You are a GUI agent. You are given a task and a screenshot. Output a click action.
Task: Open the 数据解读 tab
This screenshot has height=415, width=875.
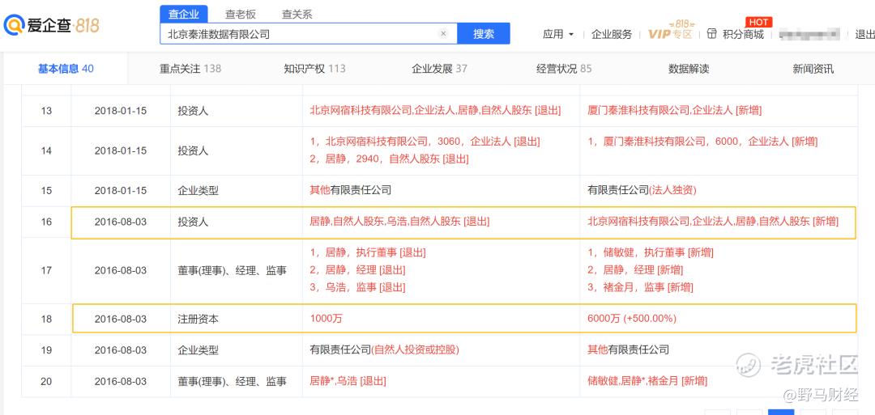click(689, 69)
